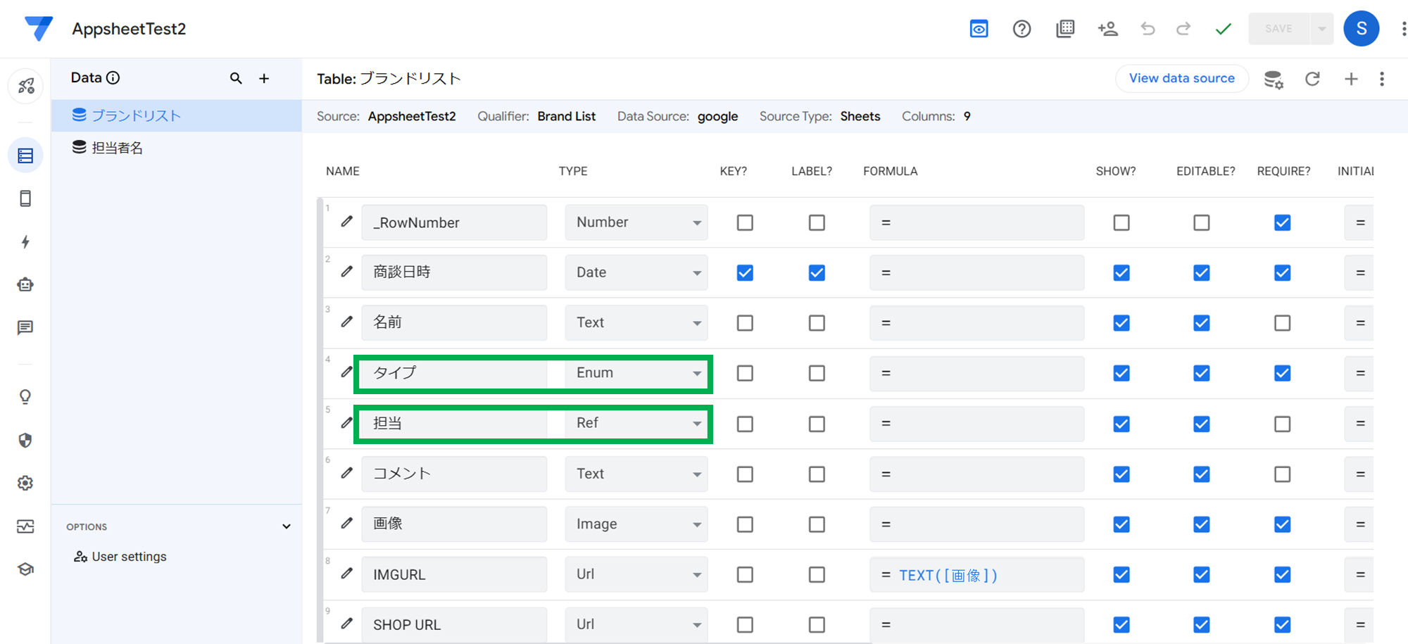Image resolution: width=1408 pixels, height=644 pixels.
Task: Toggle EDITABLE checkbox for 名前
Action: 1202,323
